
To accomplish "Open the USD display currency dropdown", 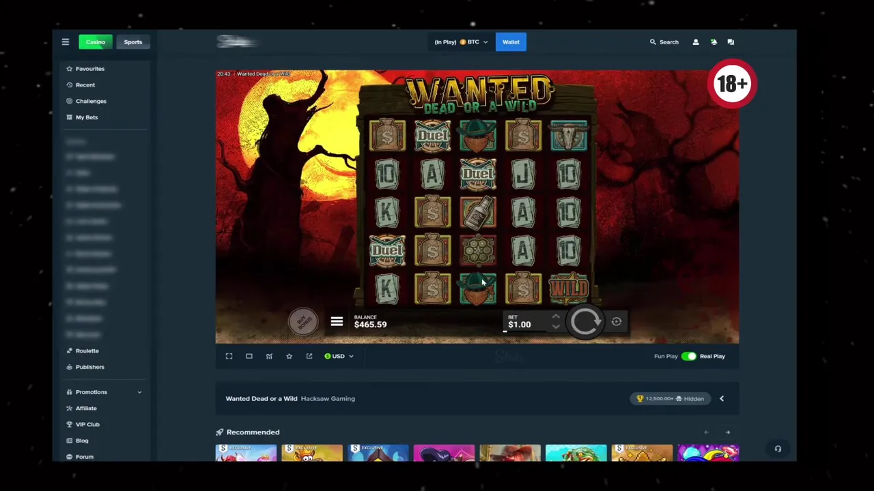I will [339, 356].
